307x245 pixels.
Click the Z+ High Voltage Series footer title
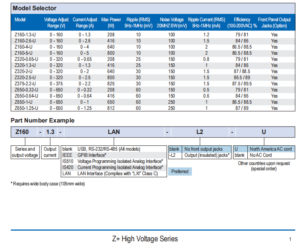point(145,239)
